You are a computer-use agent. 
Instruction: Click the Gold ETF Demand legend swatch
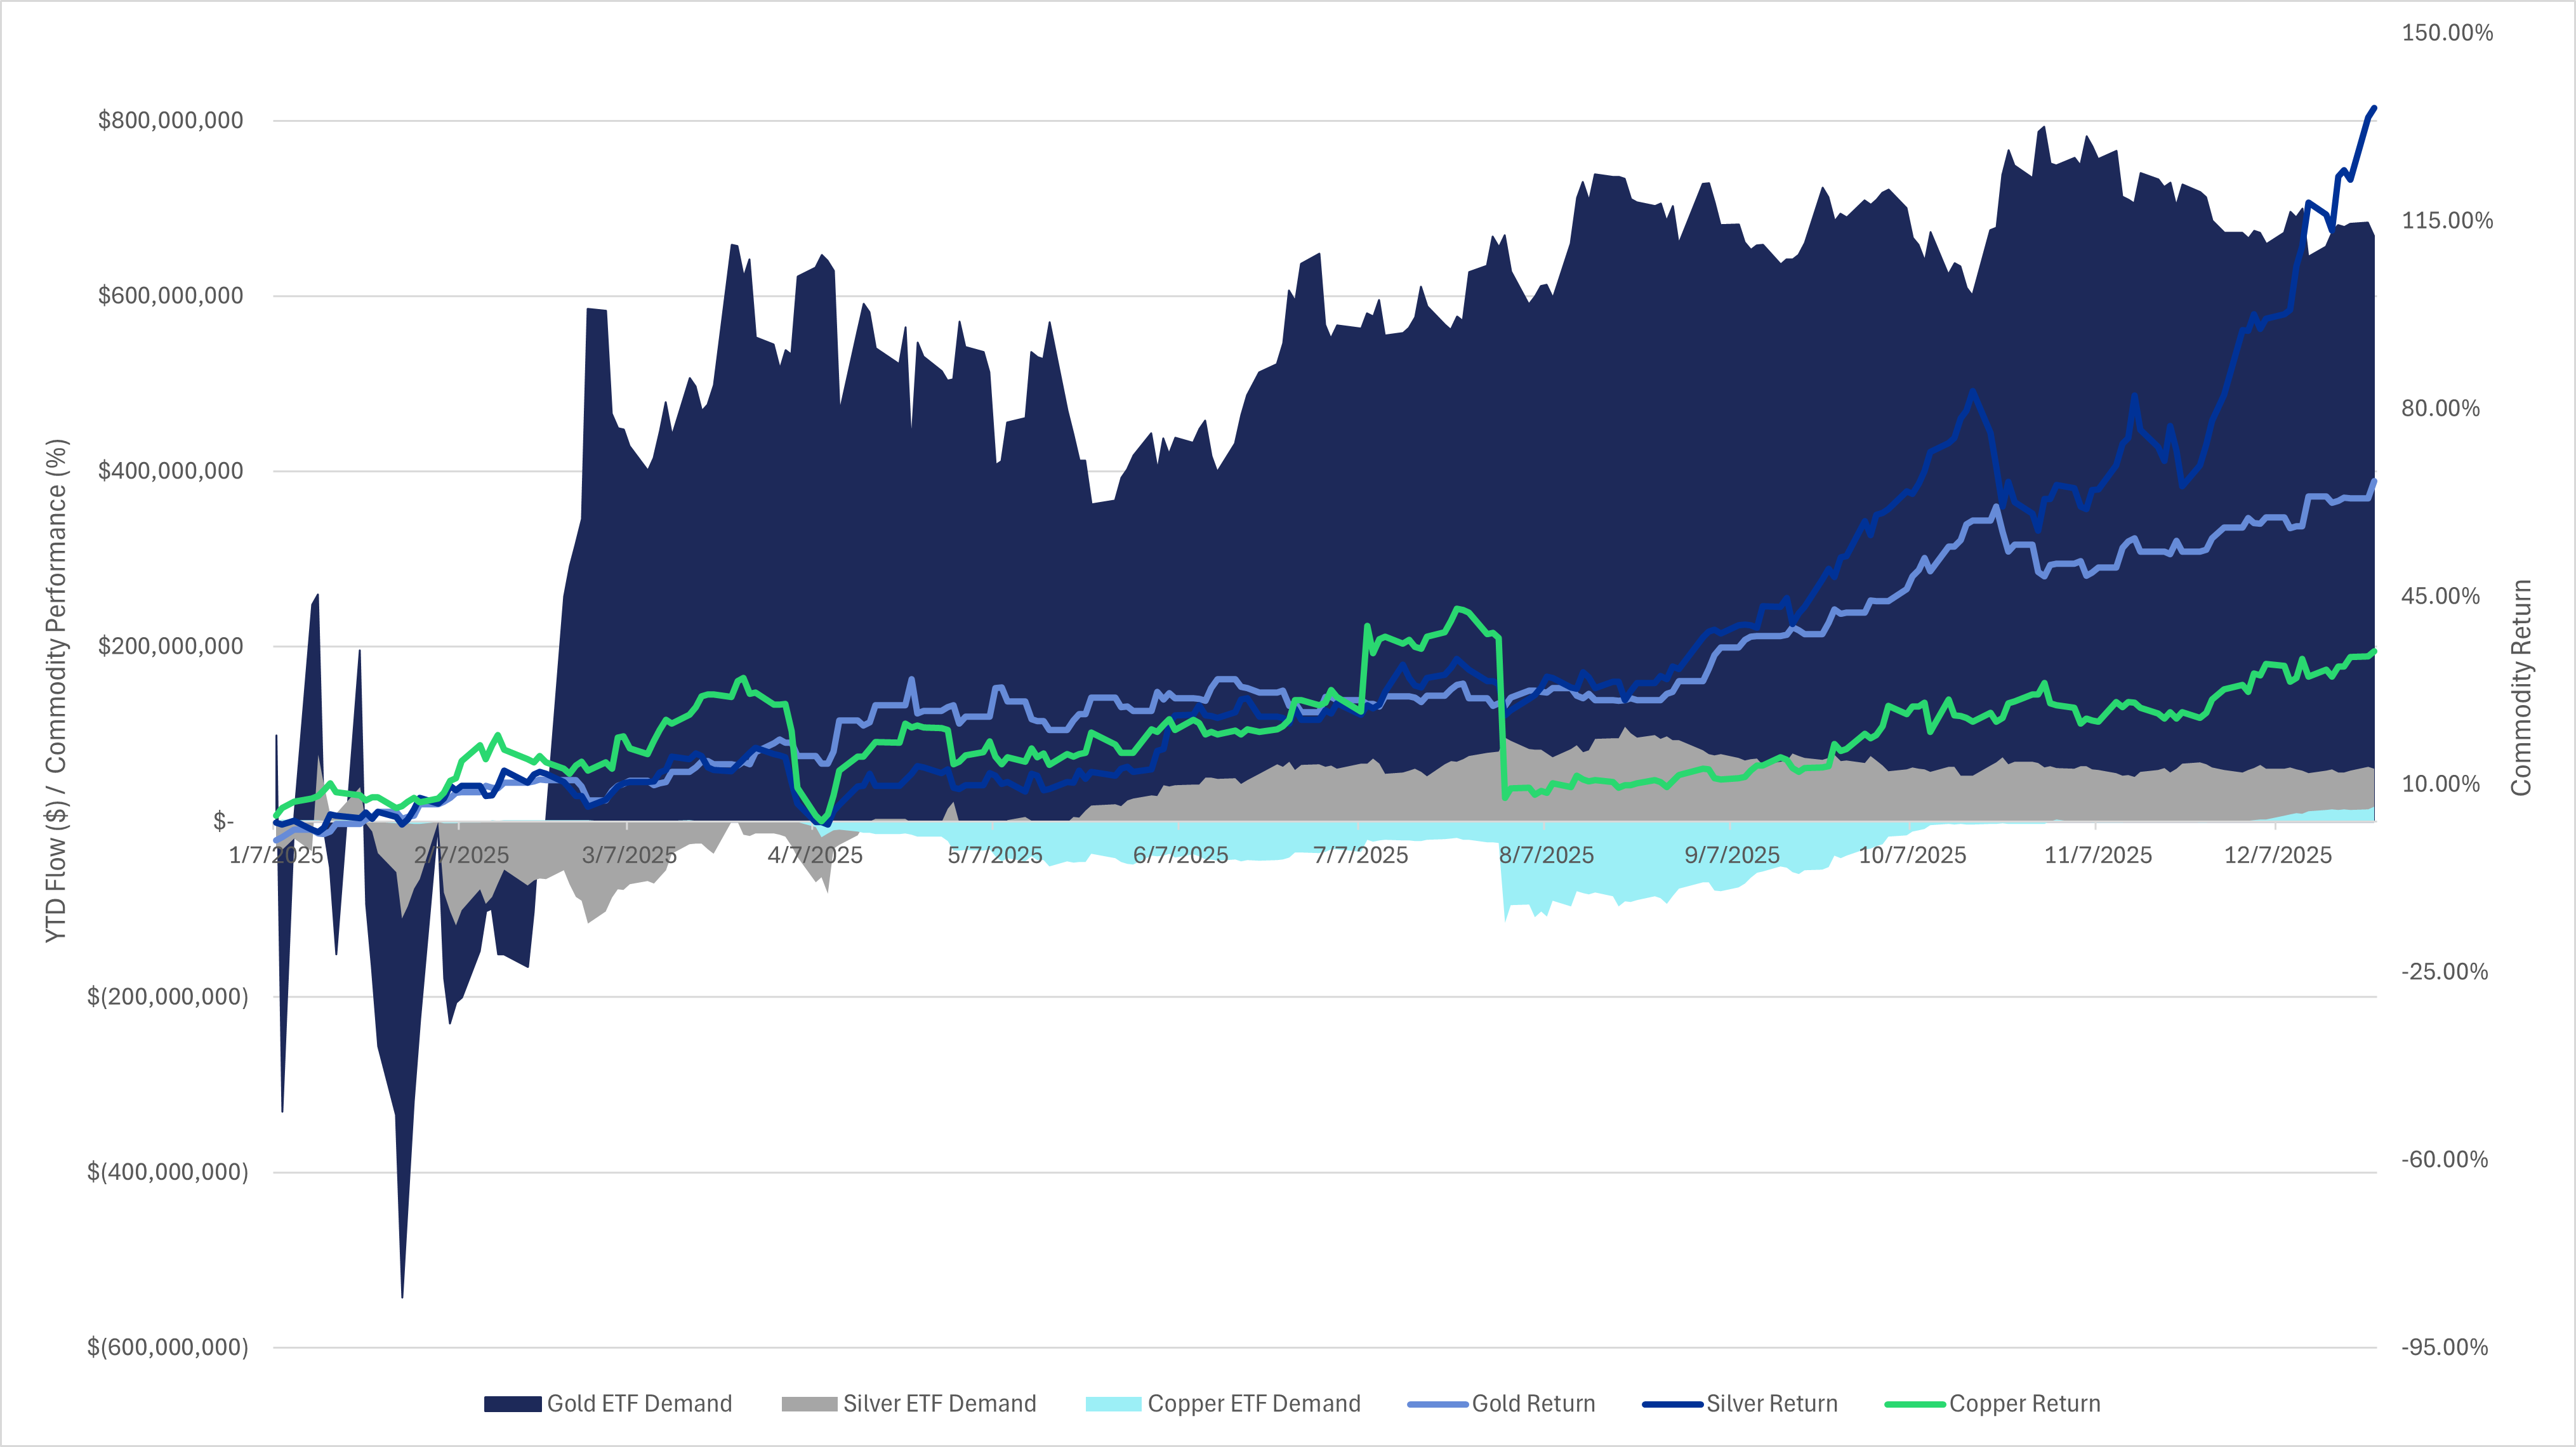tap(512, 1404)
